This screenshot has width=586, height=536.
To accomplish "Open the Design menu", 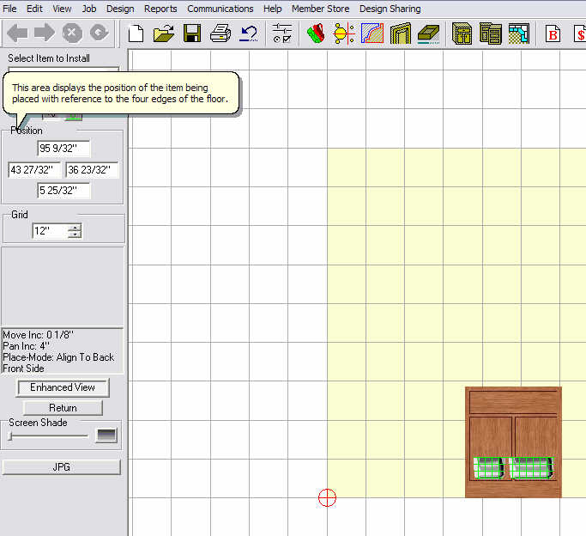I will click(120, 9).
